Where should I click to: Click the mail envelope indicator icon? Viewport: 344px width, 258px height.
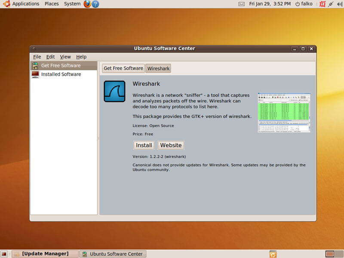[x=241, y=4]
